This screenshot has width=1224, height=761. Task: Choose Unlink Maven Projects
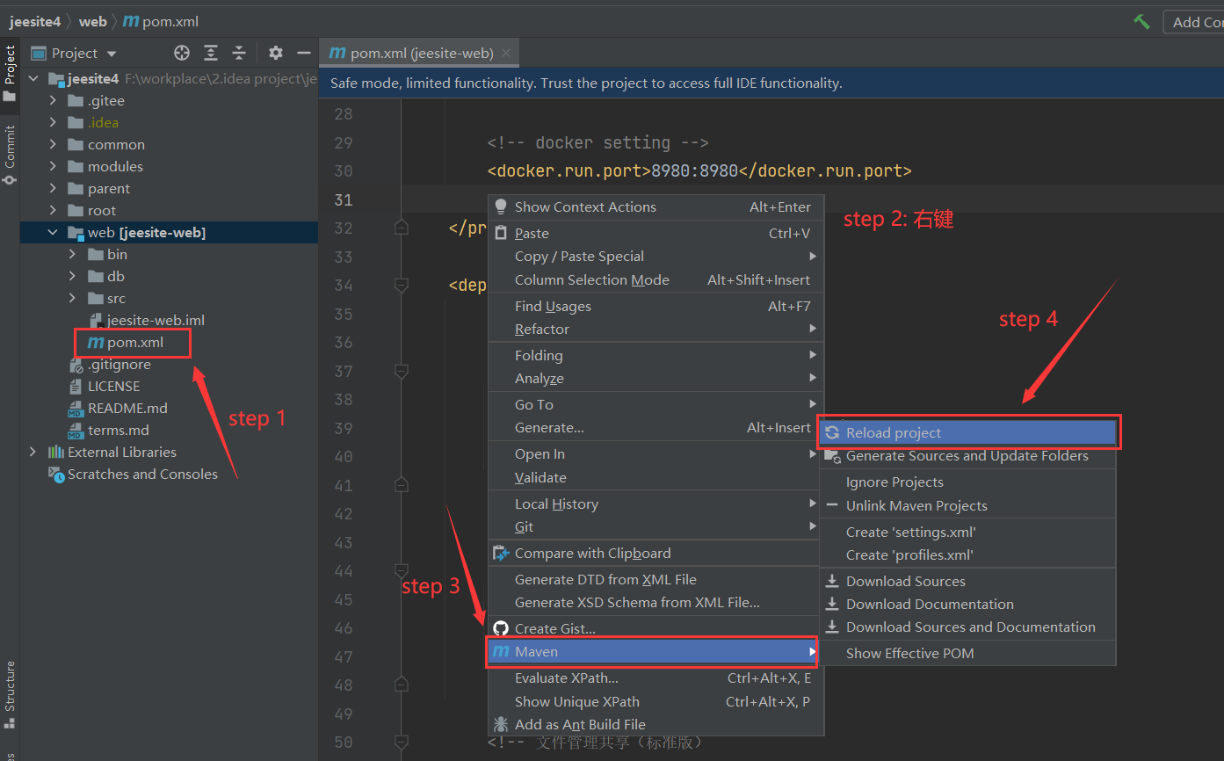click(967, 505)
